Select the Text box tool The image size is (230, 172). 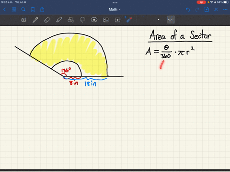click(117, 20)
